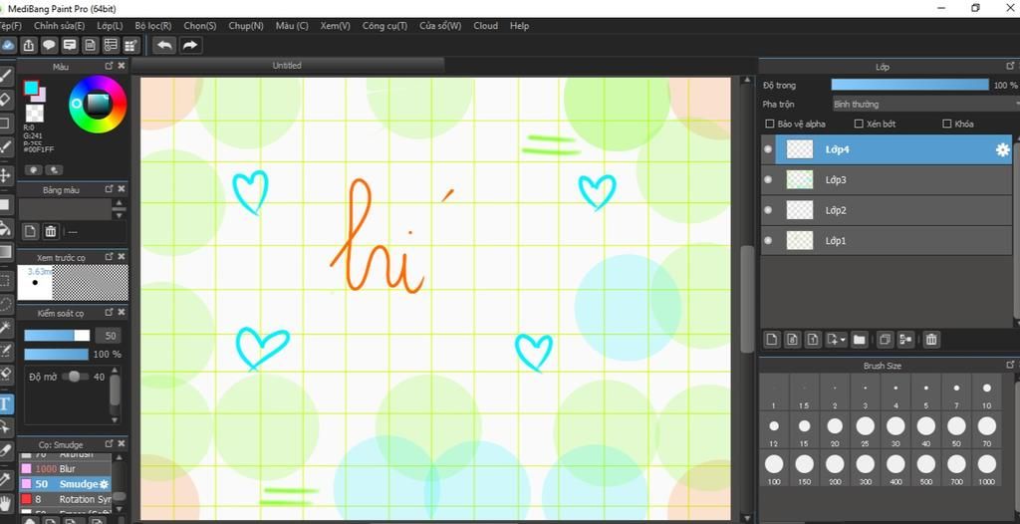Click the cyan foreground color swatch

[x=31, y=89]
